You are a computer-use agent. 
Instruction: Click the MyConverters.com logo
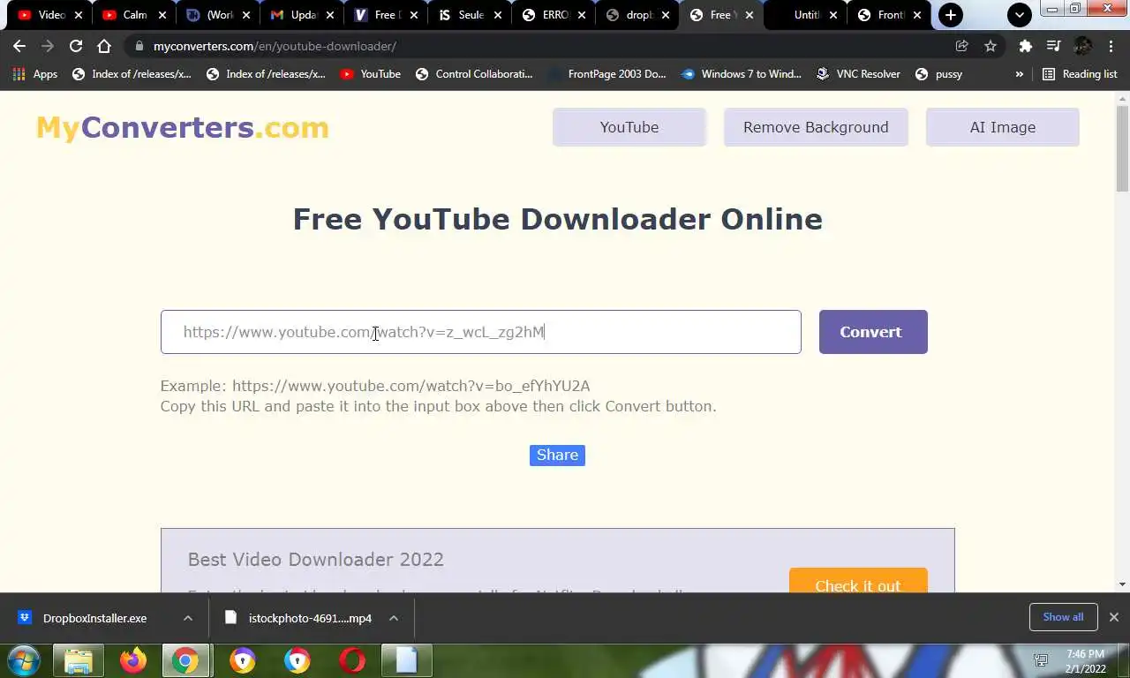(x=182, y=127)
